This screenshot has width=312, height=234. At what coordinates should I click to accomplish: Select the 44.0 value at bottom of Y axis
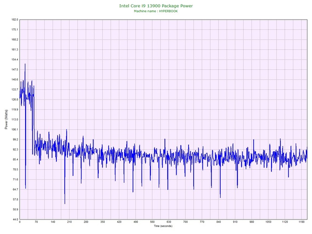coord(14,219)
